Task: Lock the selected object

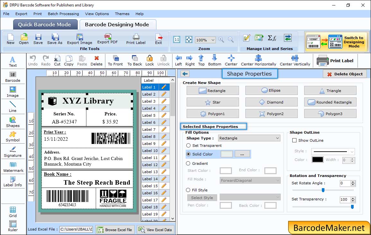Action: click(x=150, y=61)
